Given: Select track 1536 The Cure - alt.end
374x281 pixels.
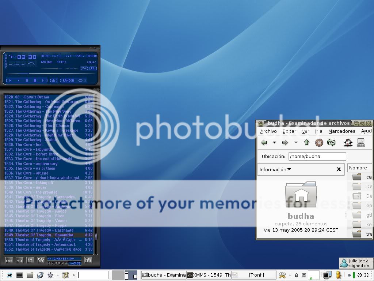Looking at the screenshot, I should coord(49,173).
